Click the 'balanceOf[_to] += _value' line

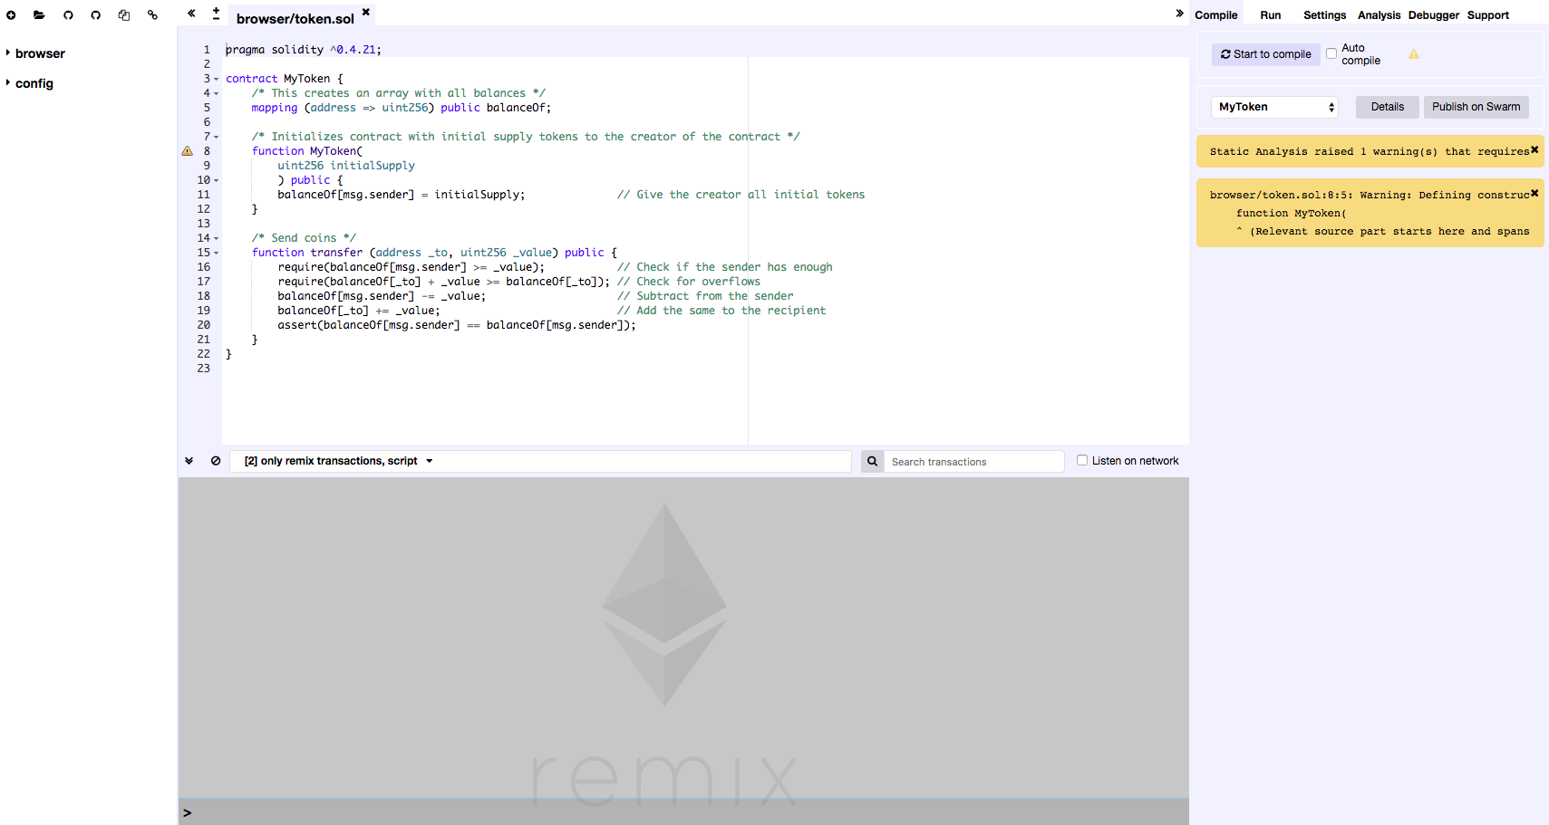click(359, 311)
